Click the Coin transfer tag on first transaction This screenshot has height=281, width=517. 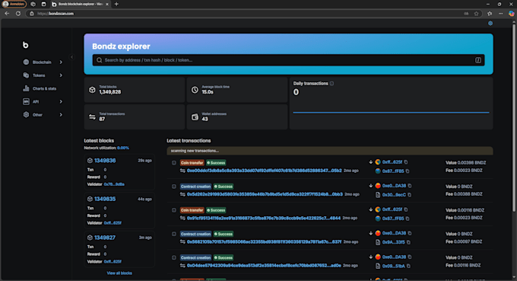(192, 163)
